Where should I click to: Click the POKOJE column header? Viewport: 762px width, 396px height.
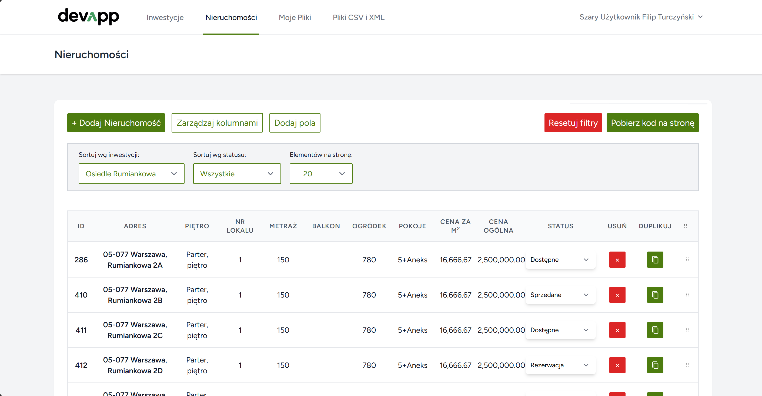pos(412,226)
